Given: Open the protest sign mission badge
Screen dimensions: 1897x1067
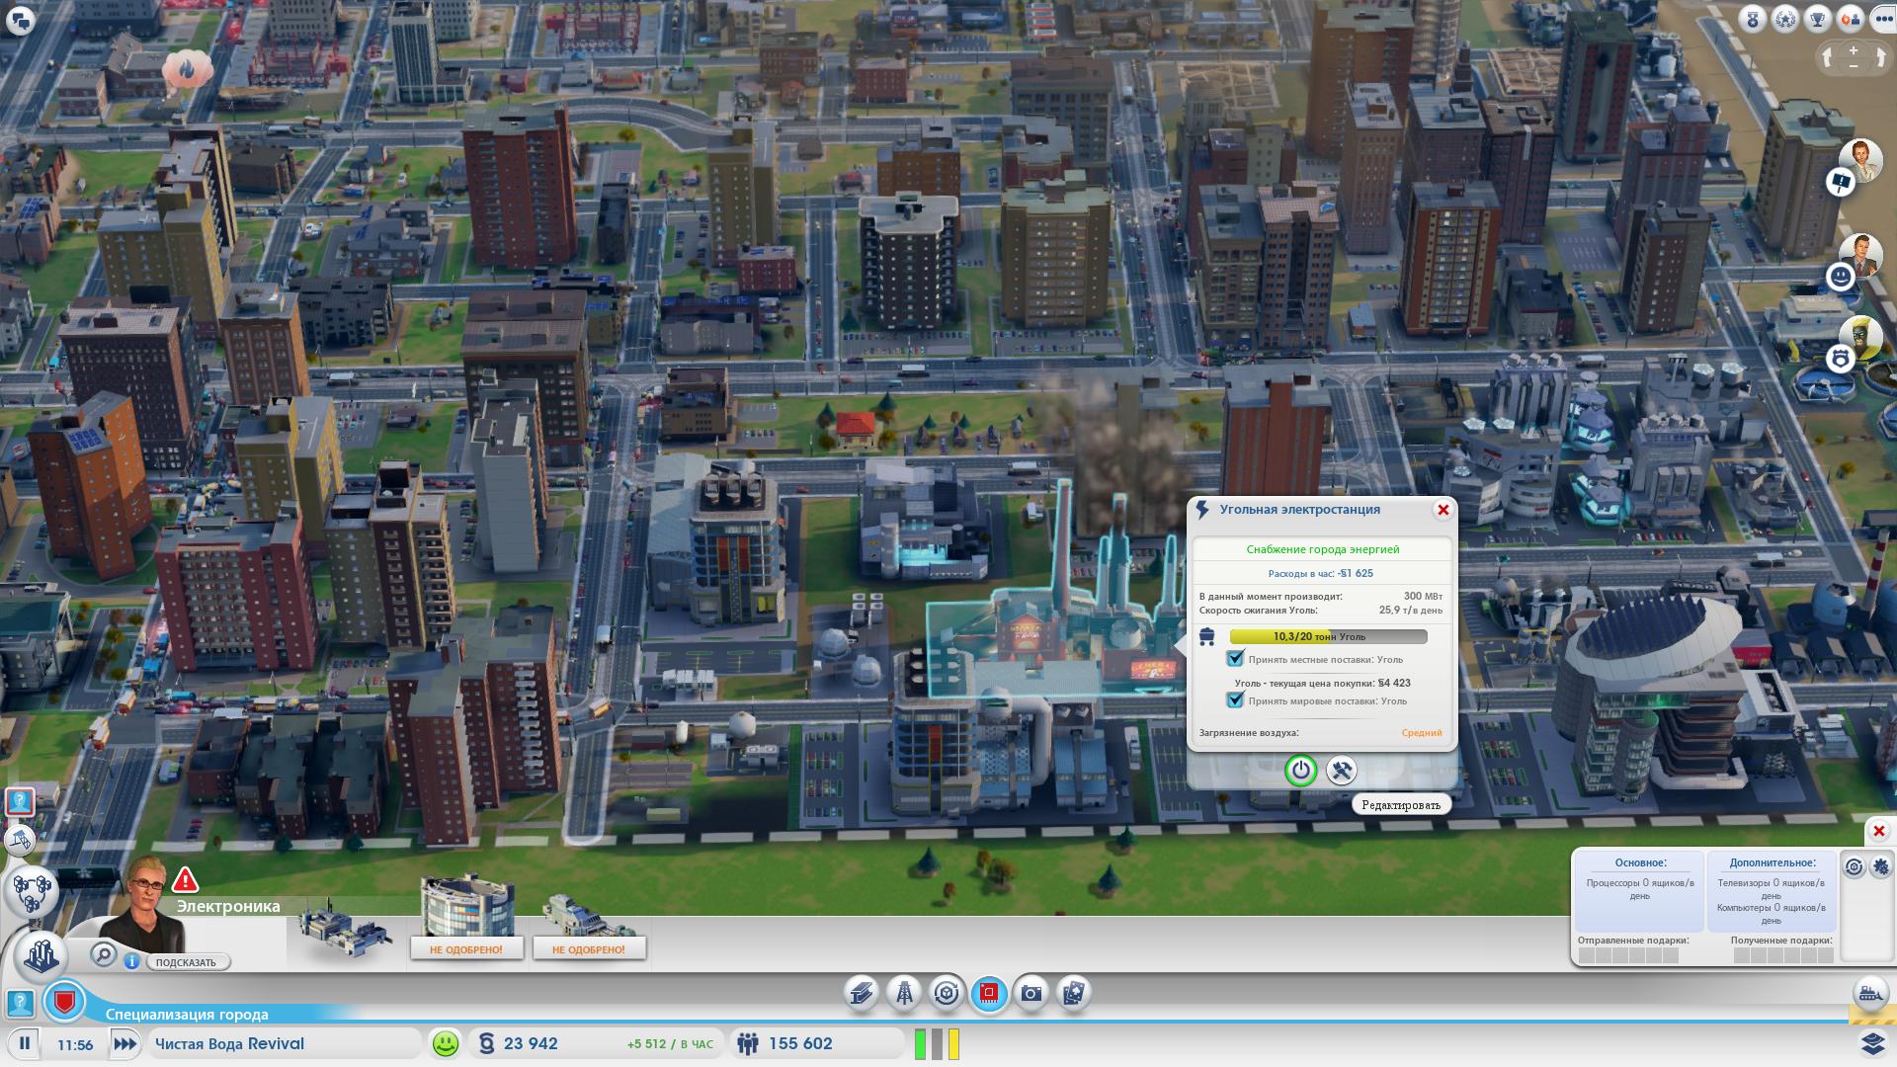Looking at the screenshot, I should [x=1840, y=182].
